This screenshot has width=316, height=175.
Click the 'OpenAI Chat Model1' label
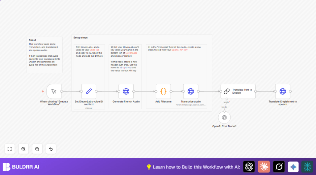(224, 126)
